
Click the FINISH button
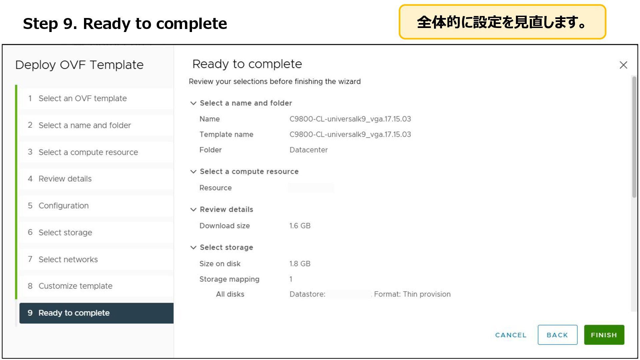coord(604,335)
